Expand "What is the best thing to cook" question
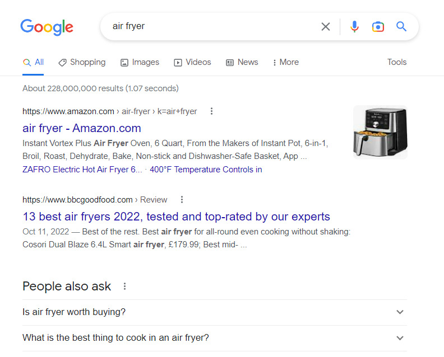Viewport: 444px width, 357px height. pyautogui.click(x=400, y=338)
